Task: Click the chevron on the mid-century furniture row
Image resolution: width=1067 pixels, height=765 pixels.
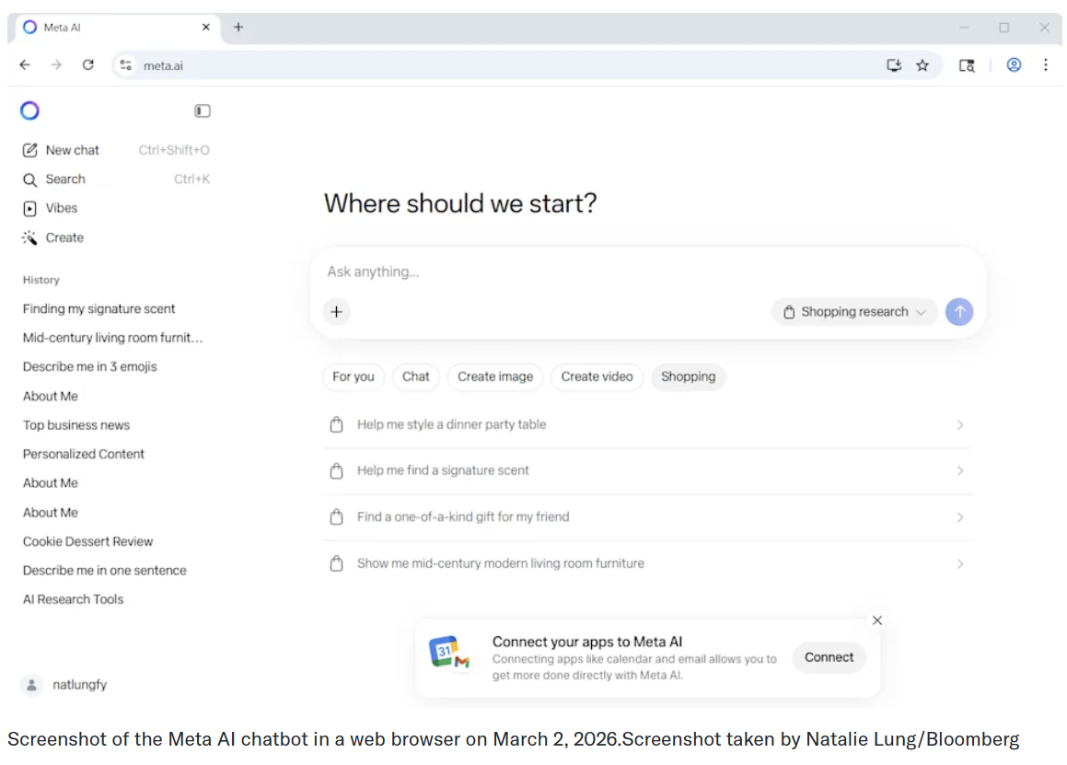Action: [959, 563]
